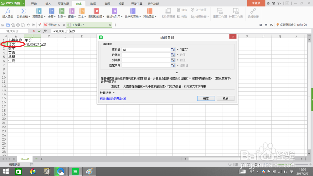The width and height of the screenshot is (313, 176).
Task: Open the 常用函数 star-book icon
Action: [39, 11]
